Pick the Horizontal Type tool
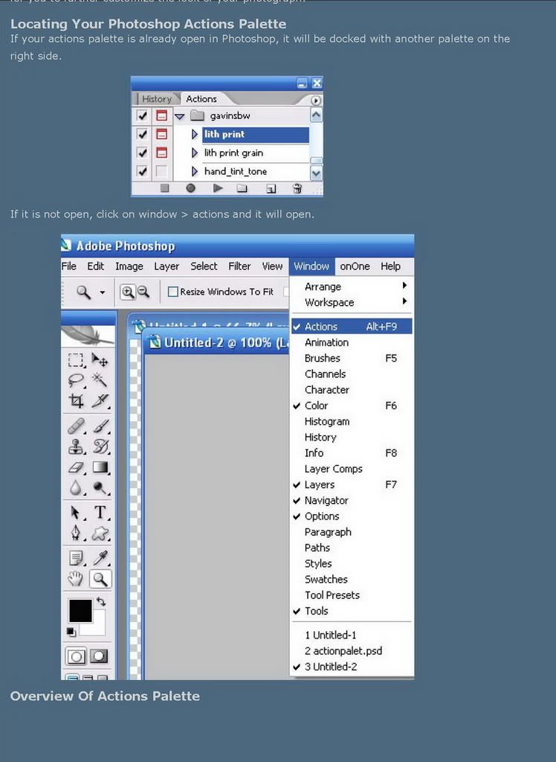The height and width of the screenshot is (762, 556). pyautogui.click(x=100, y=512)
